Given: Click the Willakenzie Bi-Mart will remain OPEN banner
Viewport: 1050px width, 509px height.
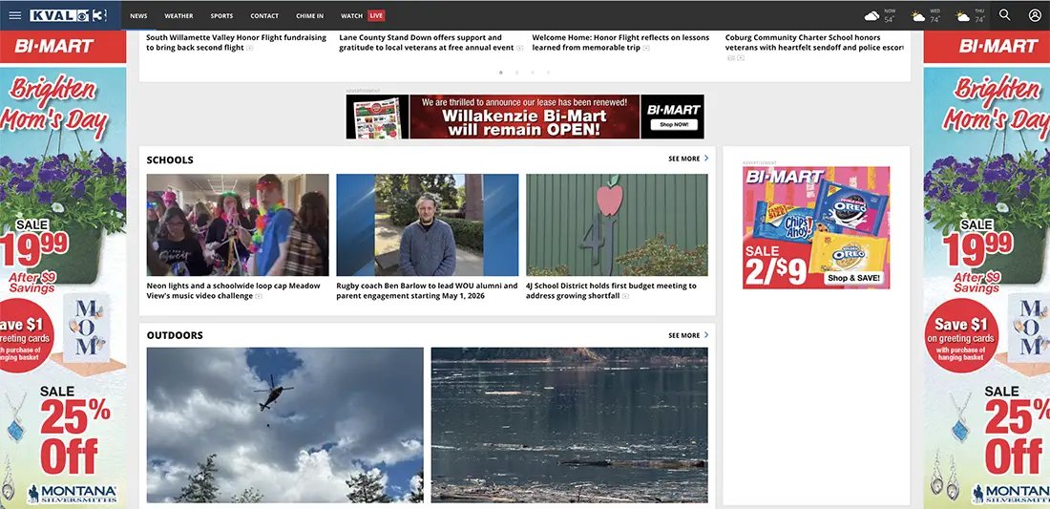Looking at the screenshot, I should click(525, 117).
